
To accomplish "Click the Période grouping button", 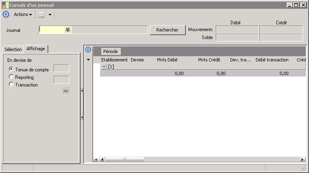I will click(111, 51).
